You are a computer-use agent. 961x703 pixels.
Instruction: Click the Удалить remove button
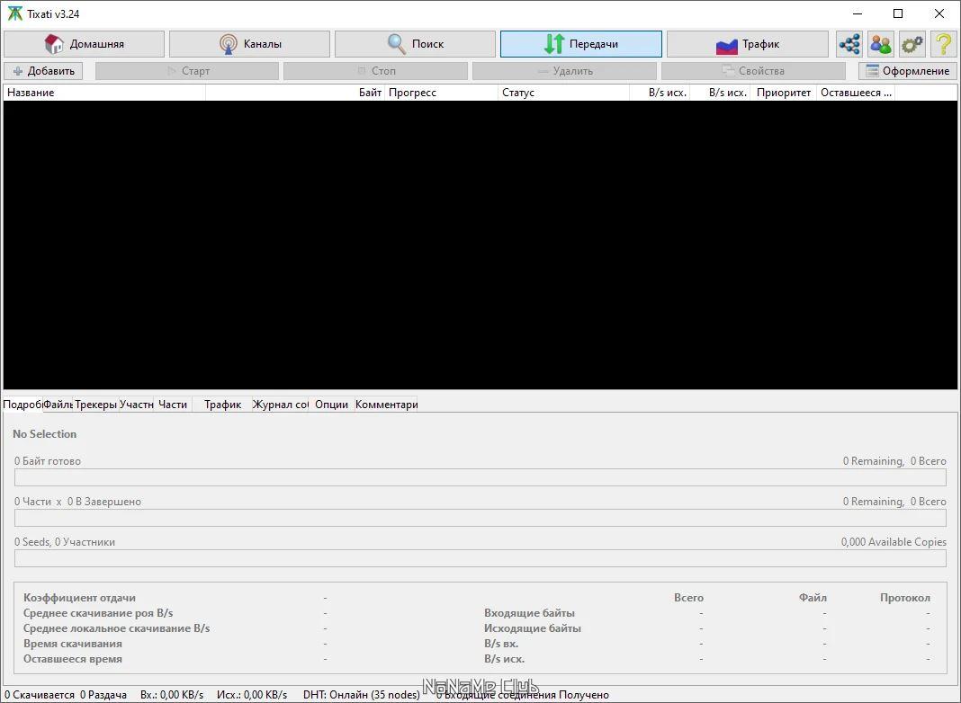pyautogui.click(x=564, y=71)
